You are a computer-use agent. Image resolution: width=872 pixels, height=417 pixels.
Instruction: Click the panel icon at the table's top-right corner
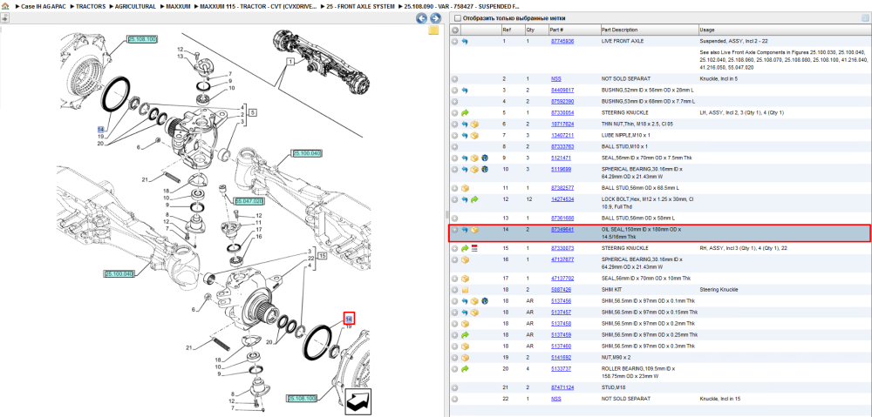pyautogui.click(x=865, y=18)
